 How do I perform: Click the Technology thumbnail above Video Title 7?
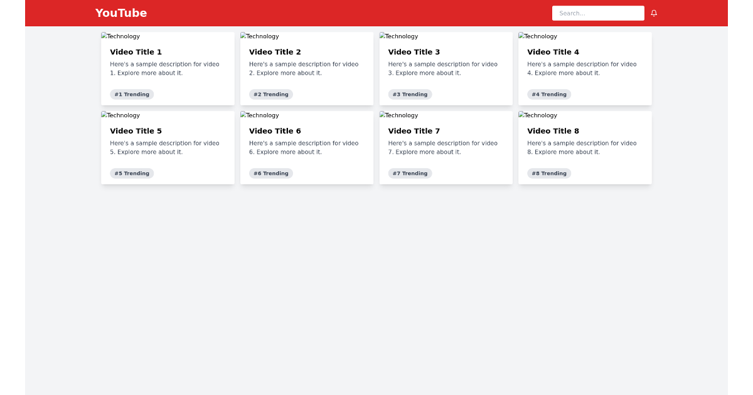398,115
